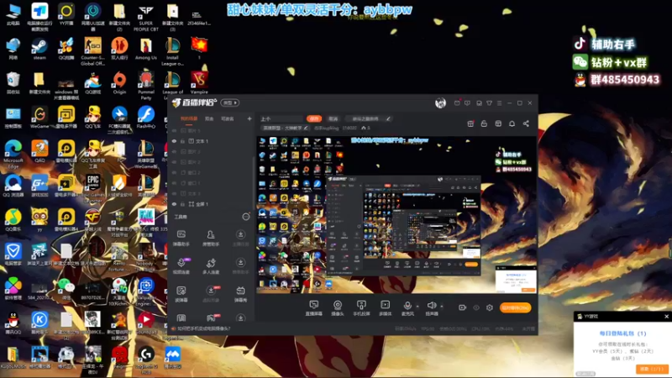Click the stream title input field

[281, 118]
